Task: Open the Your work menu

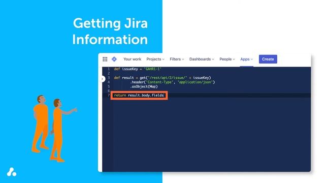Action: pyautogui.click(x=132, y=59)
